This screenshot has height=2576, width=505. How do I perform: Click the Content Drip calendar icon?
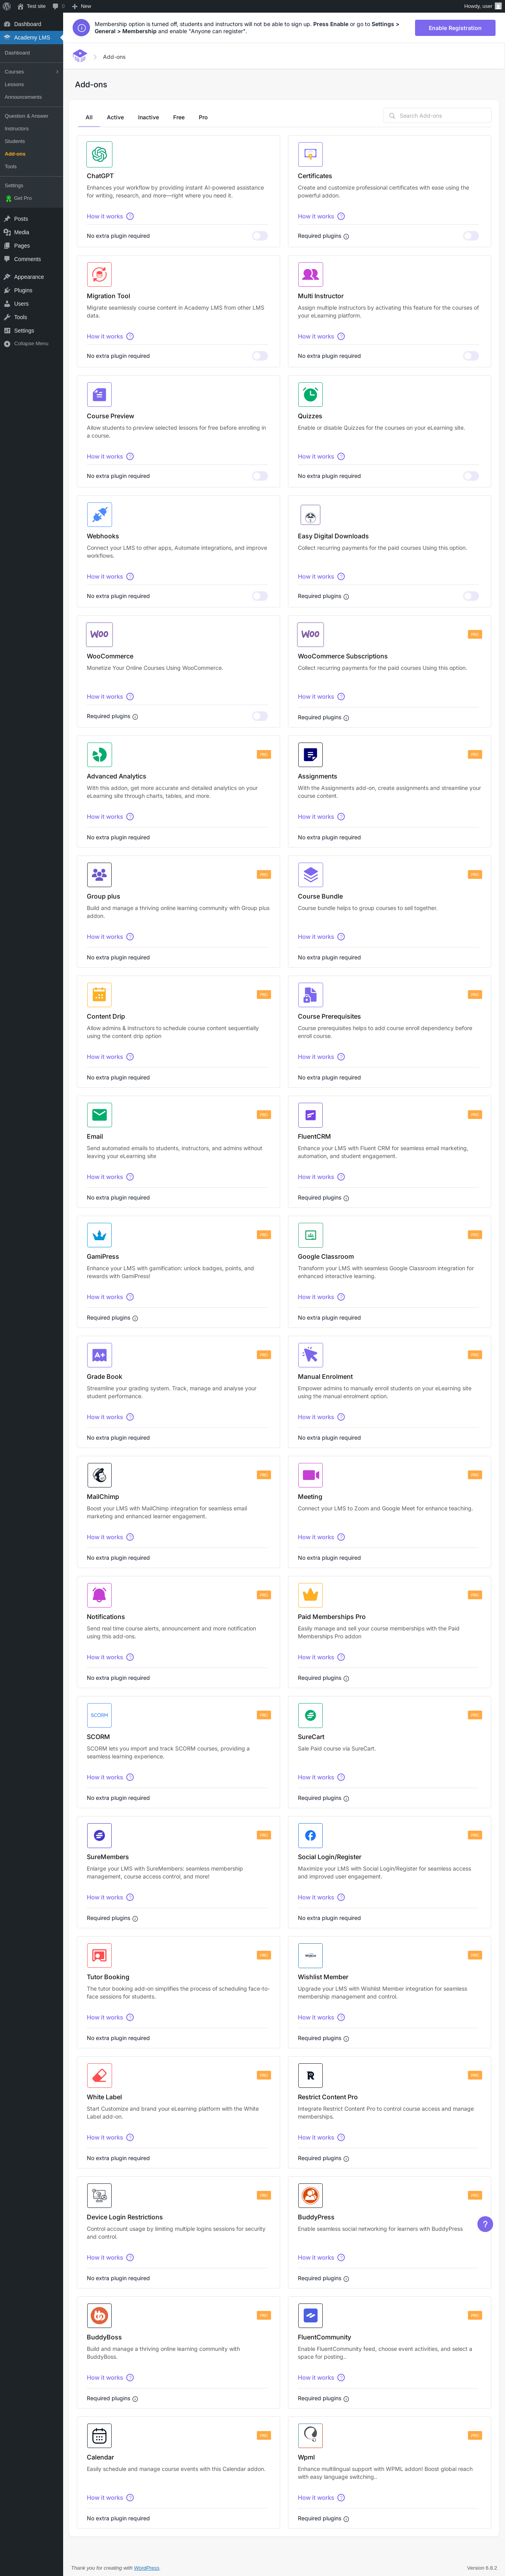pyautogui.click(x=99, y=995)
